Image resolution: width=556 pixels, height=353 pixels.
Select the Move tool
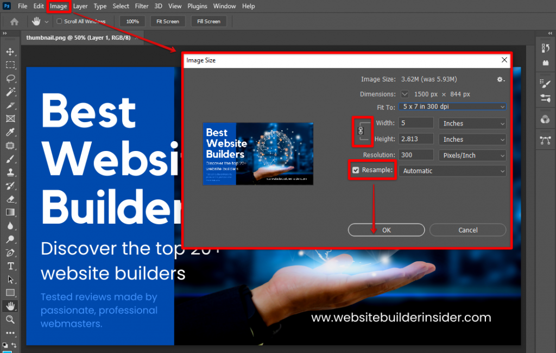click(x=10, y=52)
